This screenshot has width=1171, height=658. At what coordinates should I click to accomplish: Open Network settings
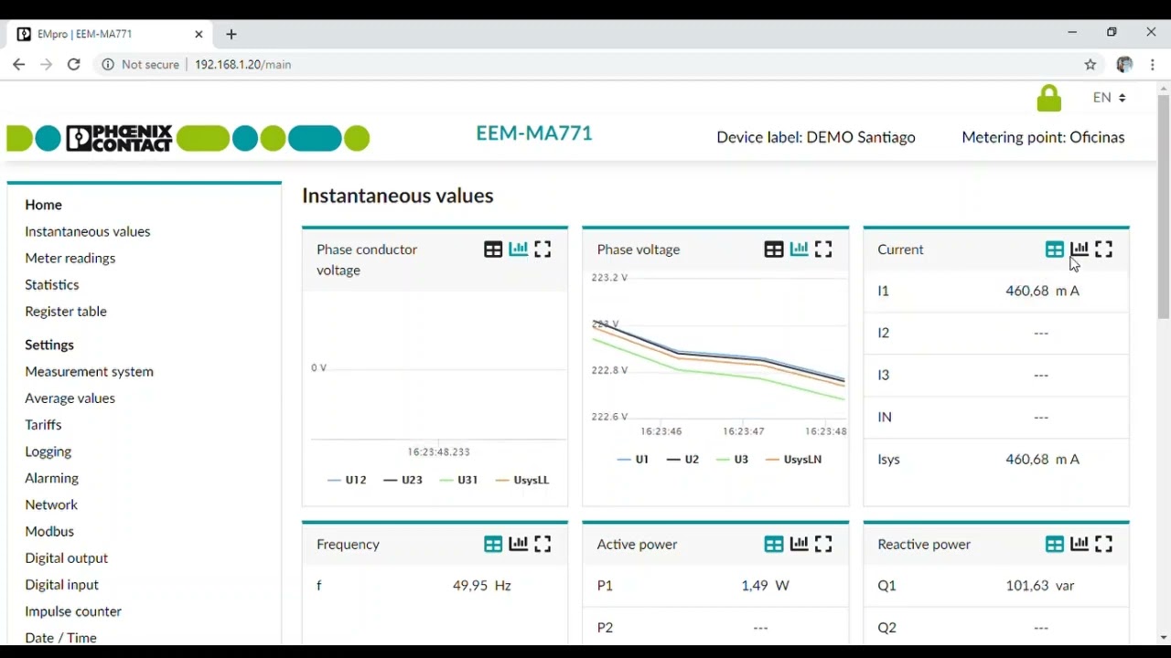(51, 504)
